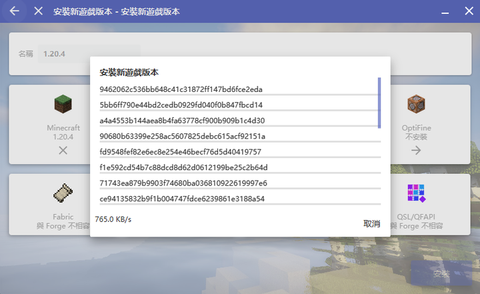
Task: Click the 765.0 KB/s download speed text
Action: [x=113, y=219]
